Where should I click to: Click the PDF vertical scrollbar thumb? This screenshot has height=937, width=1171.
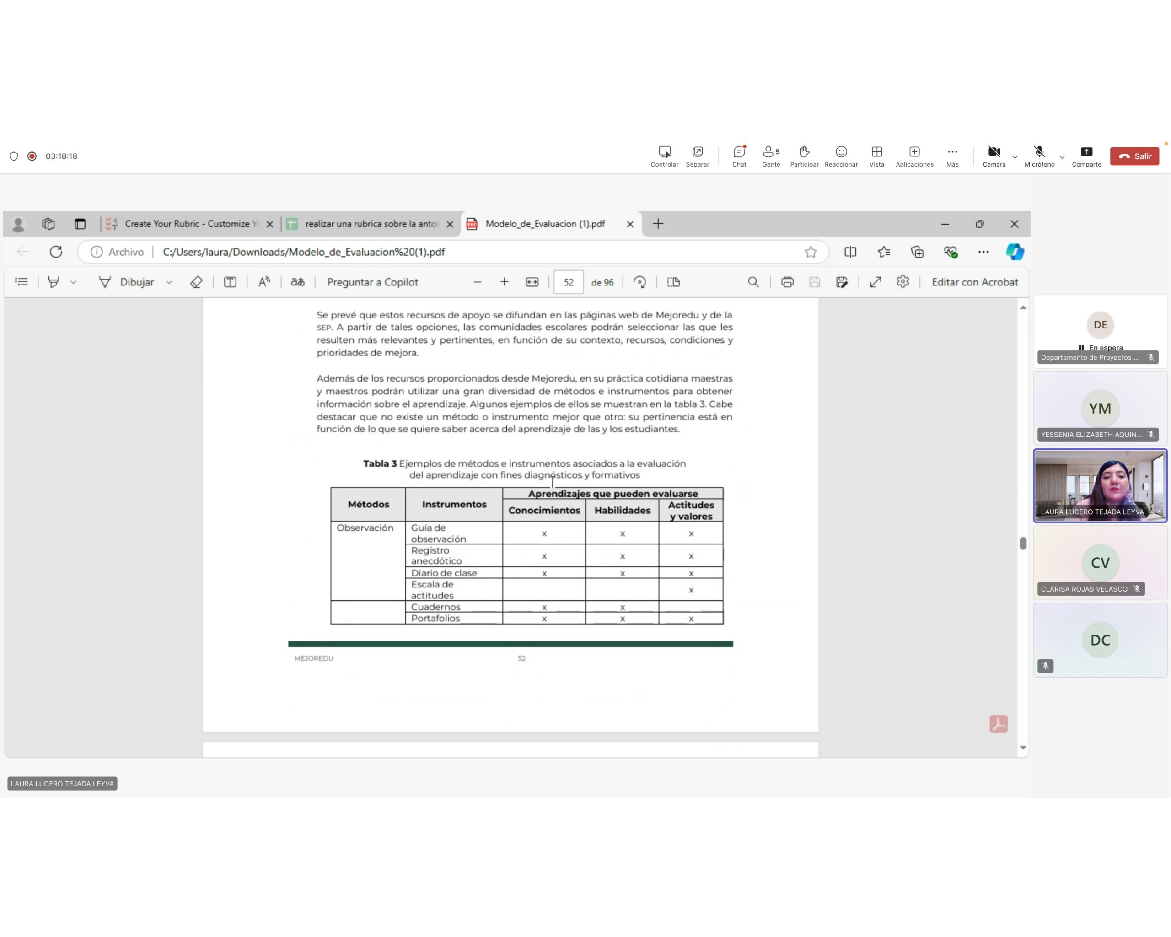click(1023, 543)
